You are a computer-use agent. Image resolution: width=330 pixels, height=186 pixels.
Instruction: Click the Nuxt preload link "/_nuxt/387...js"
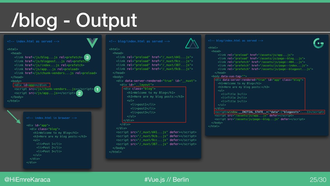click(x=154, y=65)
